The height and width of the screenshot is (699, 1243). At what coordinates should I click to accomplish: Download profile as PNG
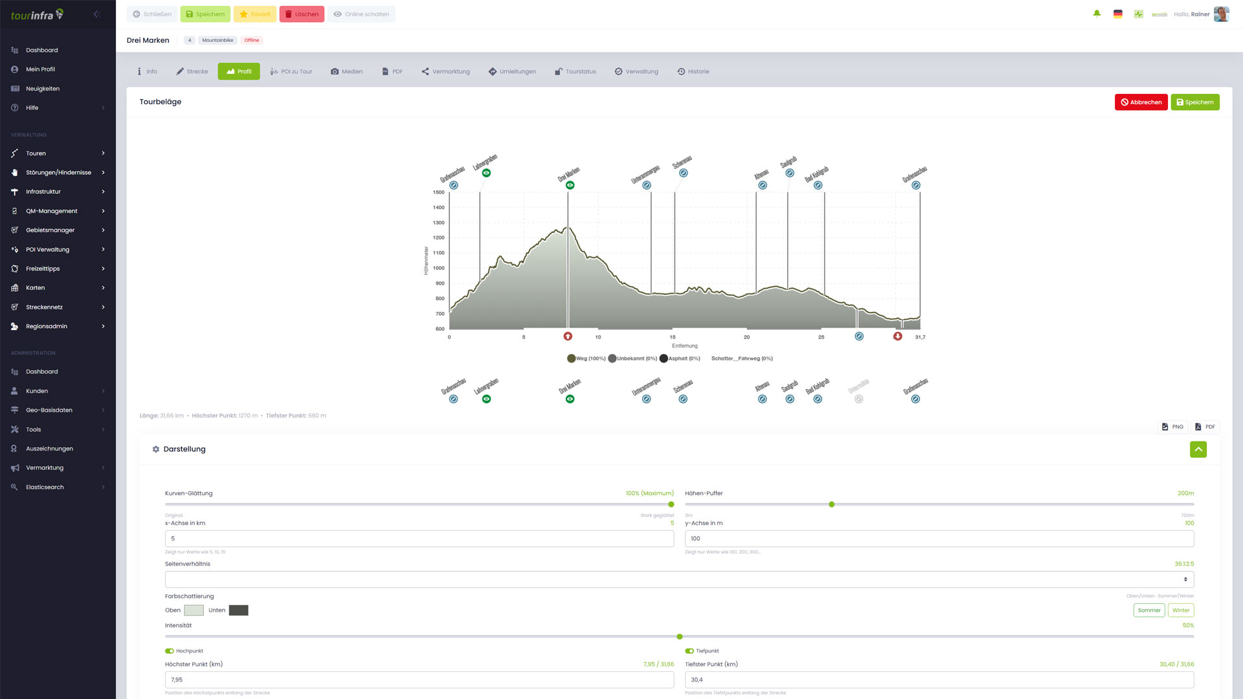1172,427
